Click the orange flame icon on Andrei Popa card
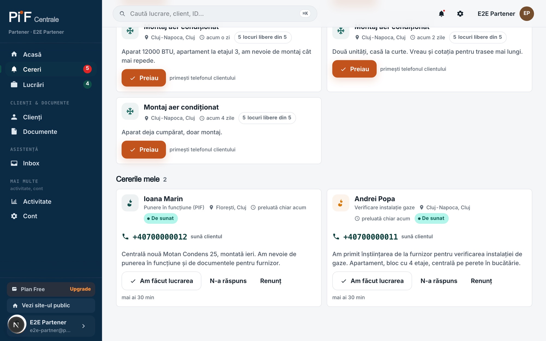 click(x=341, y=203)
